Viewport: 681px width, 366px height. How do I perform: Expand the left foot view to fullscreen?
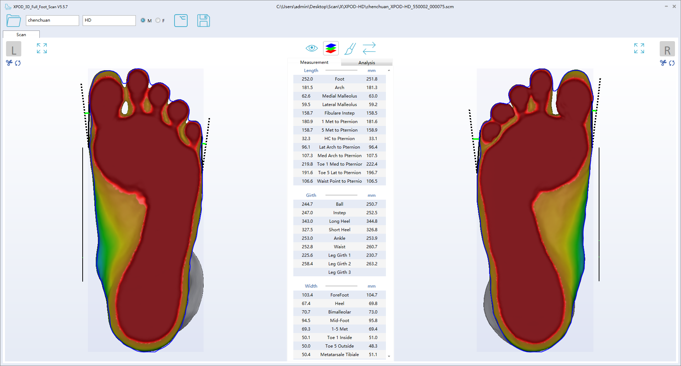pos(42,48)
